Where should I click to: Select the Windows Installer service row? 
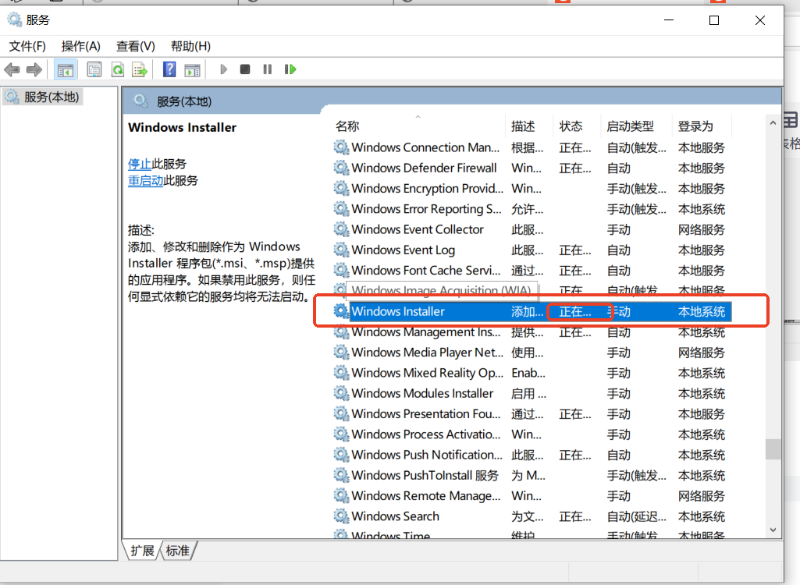tap(532, 311)
